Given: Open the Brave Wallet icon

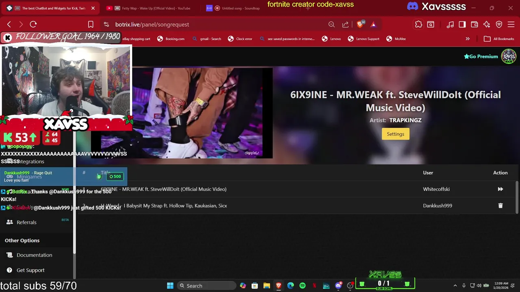Looking at the screenshot, I should tap(474, 24).
